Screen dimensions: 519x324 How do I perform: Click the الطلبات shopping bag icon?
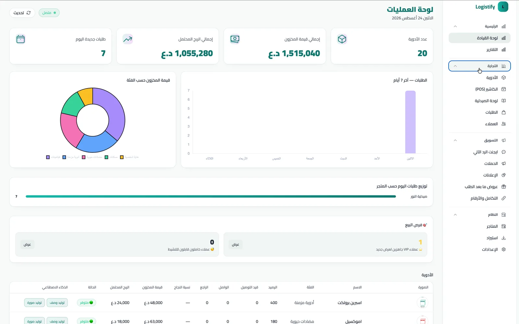pyautogui.click(x=503, y=112)
